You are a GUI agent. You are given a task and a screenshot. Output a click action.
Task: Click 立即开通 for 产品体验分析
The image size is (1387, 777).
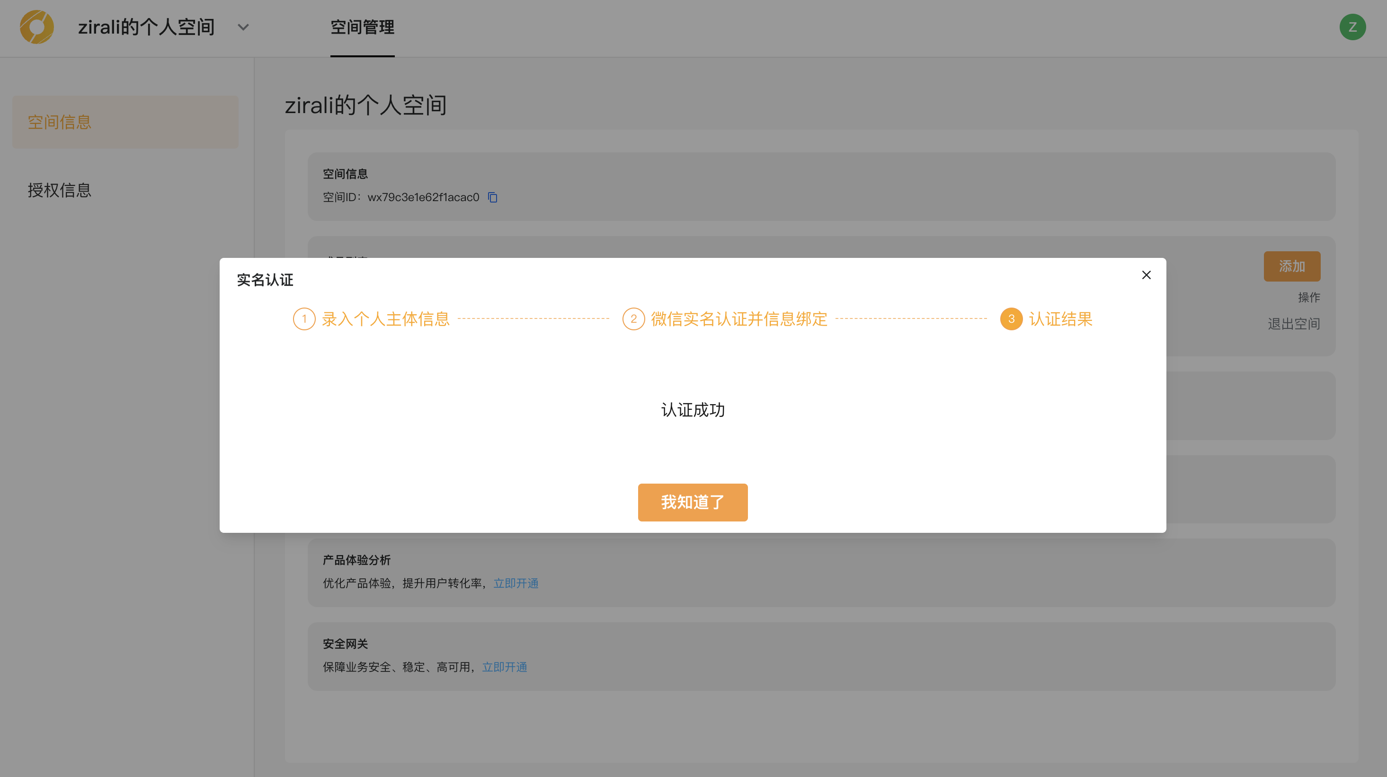pos(516,583)
